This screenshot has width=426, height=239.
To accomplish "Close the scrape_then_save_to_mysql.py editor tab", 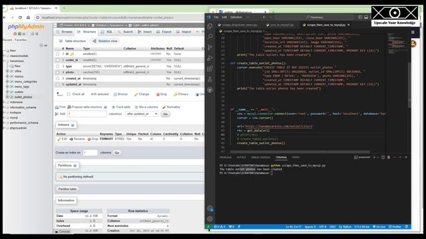I will click(x=349, y=25).
